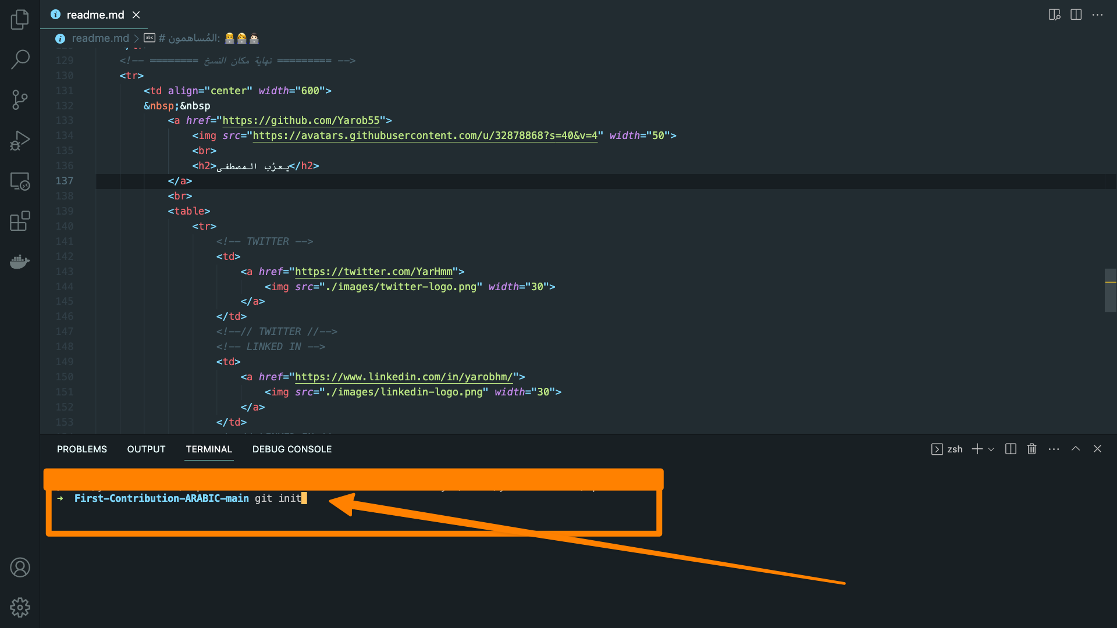Viewport: 1117px width, 628px height.
Task: Open the Search view icon
Action: 20,59
